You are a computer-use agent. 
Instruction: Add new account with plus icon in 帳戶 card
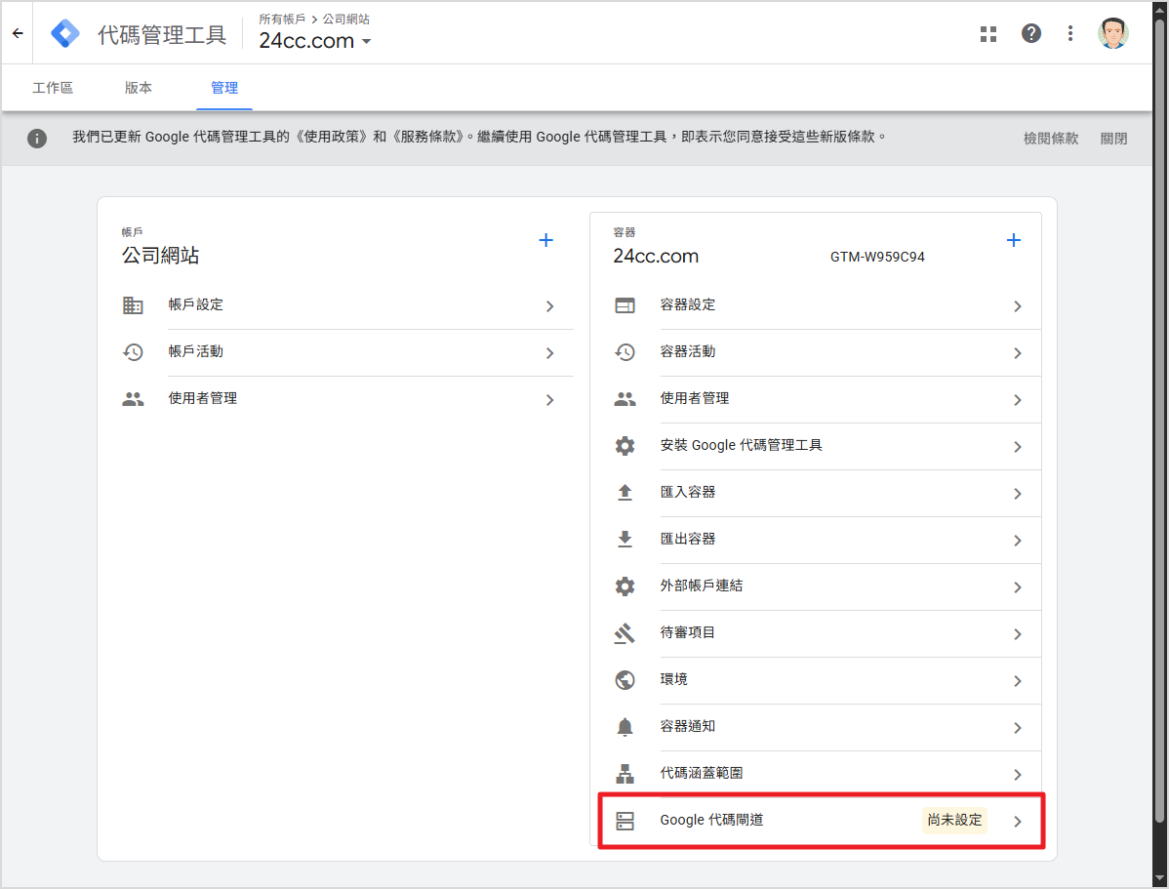point(545,240)
